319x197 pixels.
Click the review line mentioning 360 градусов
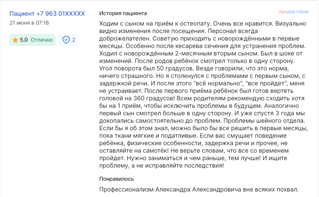202,99
